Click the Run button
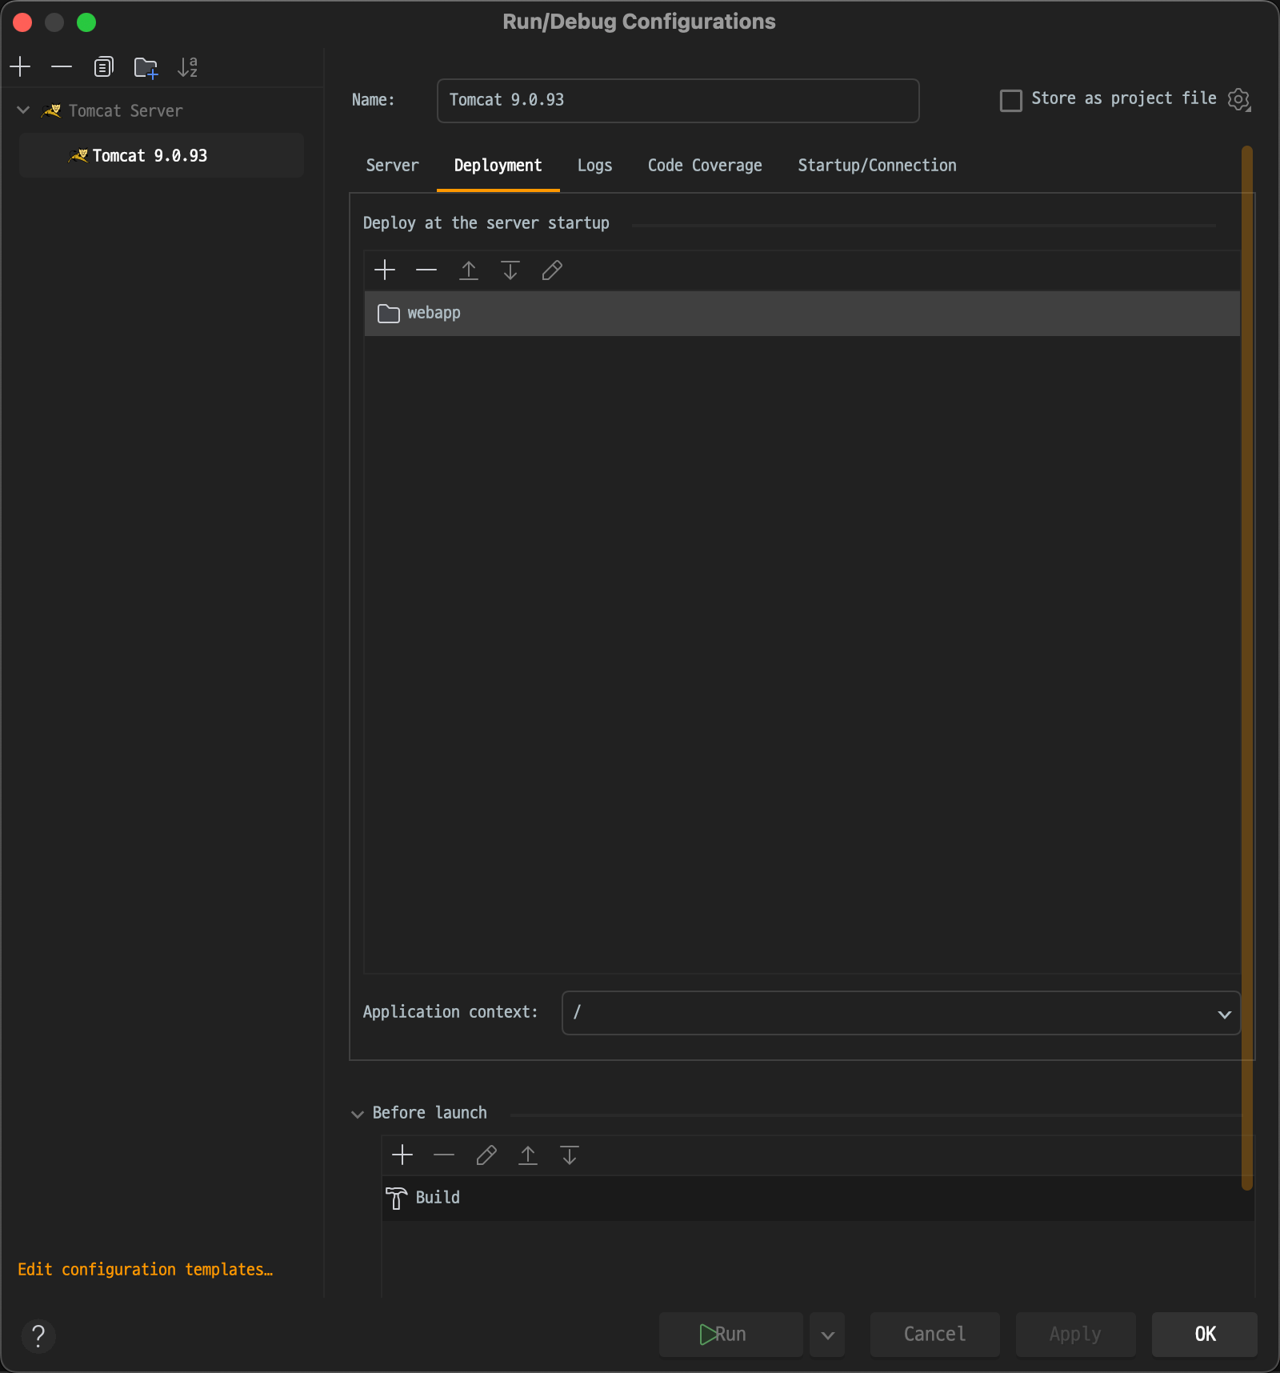Viewport: 1280px width, 1373px height. point(730,1335)
